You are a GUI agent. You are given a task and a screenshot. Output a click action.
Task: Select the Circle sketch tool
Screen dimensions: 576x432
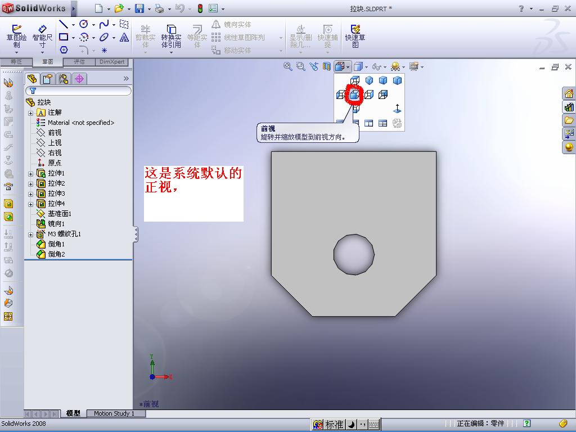[x=84, y=24]
